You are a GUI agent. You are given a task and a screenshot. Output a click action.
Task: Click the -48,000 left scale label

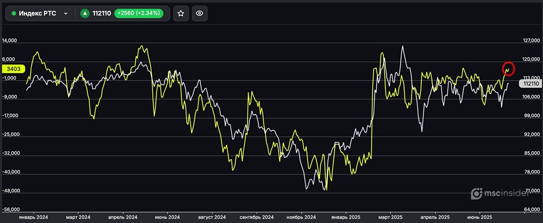tap(12, 191)
